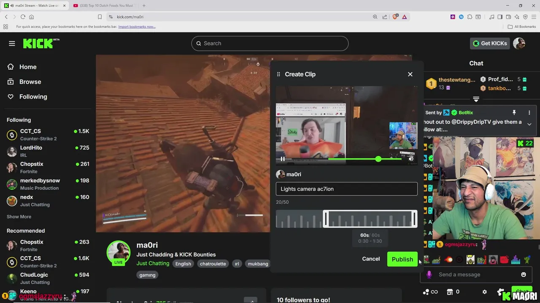The width and height of the screenshot is (540, 303).
Task: Click the clip trim right handle
Action: tap(414, 219)
